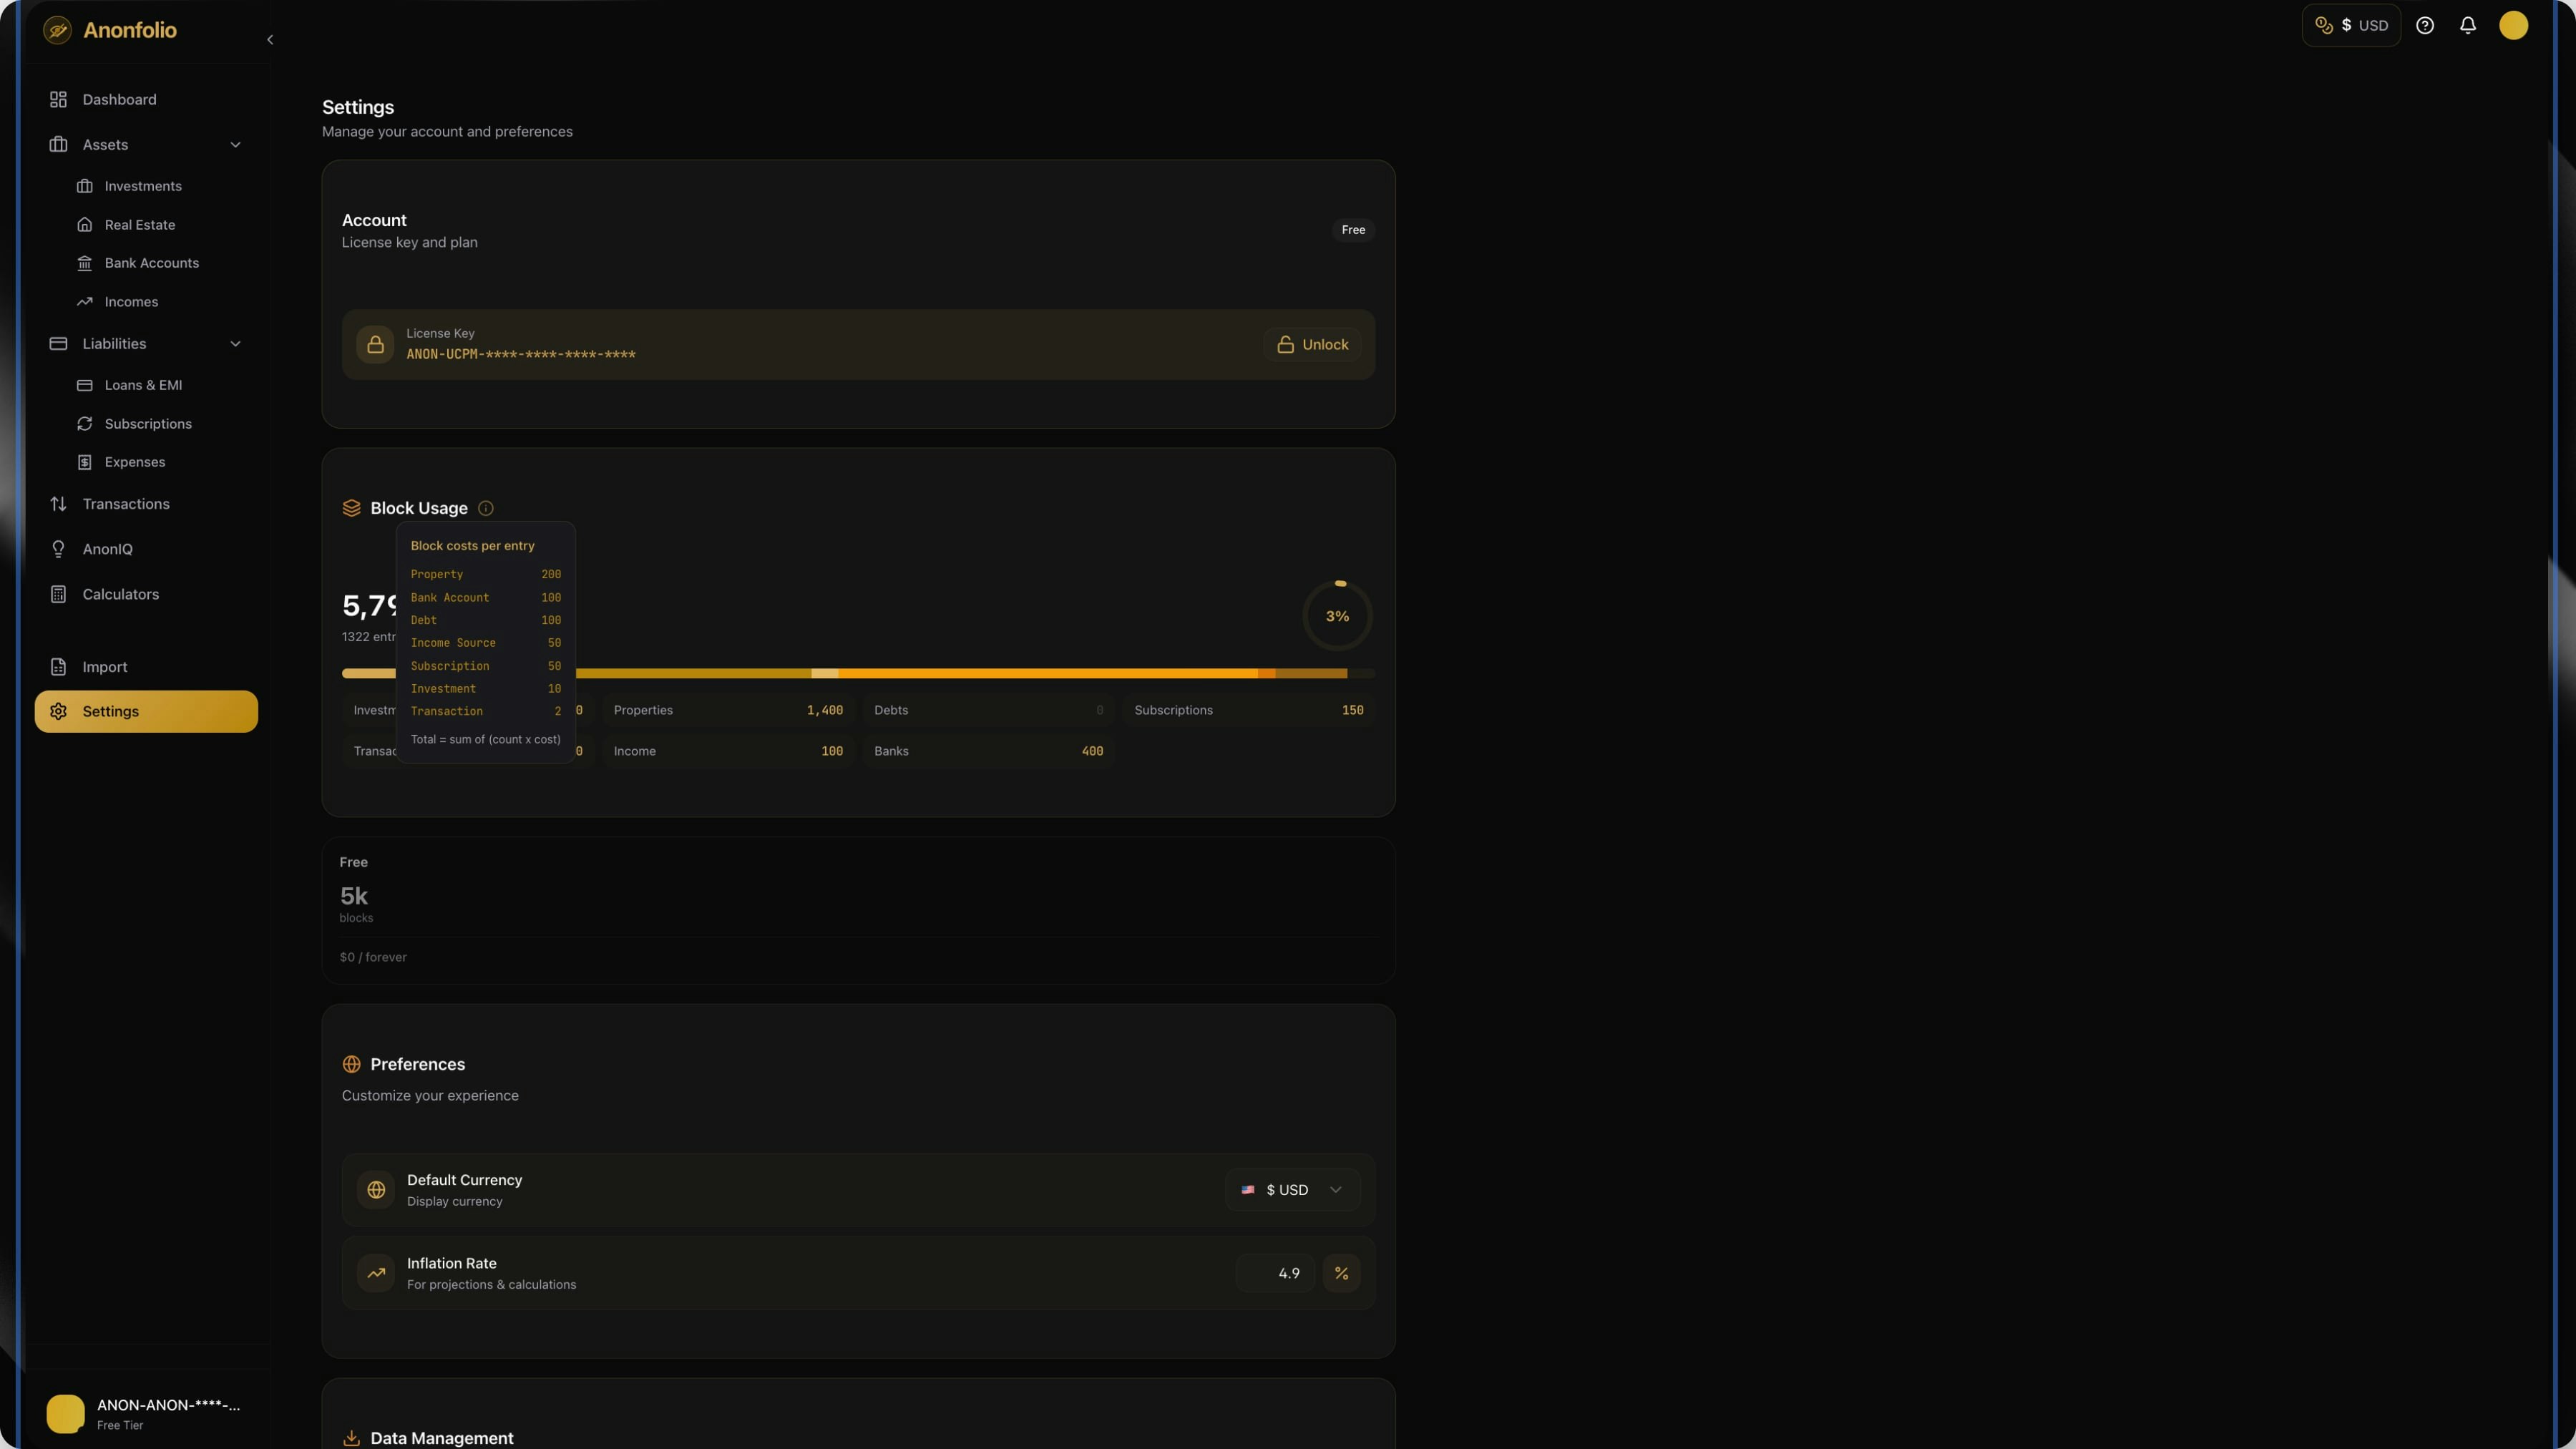Click the Unlock button for the license key
The image size is (2576, 1449).
point(1313,344)
